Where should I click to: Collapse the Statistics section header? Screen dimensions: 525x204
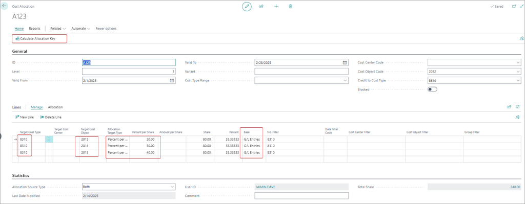[21, 175]
